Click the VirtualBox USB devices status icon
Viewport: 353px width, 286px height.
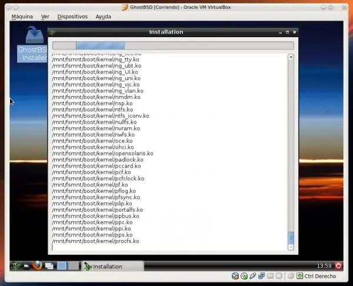tap(253, 276)
